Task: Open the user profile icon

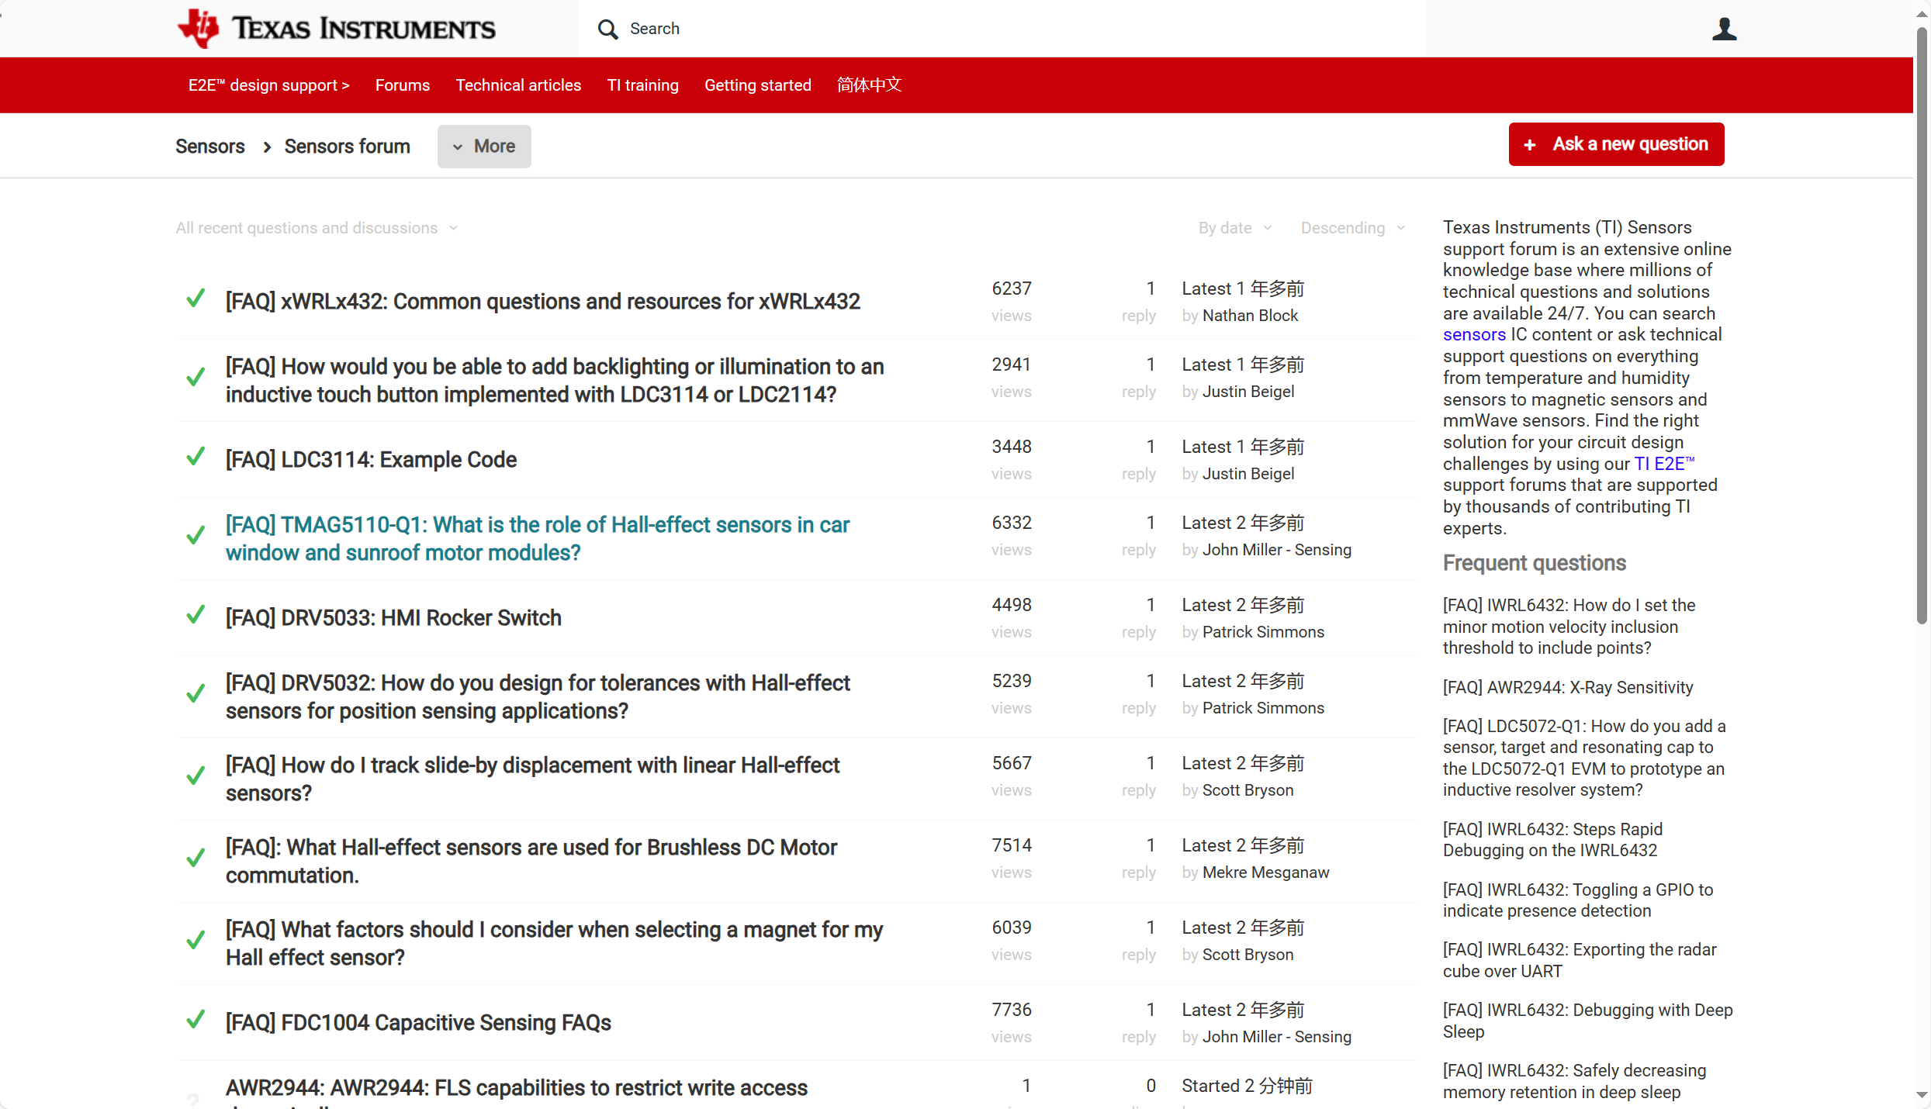Action: click(1724, 29)
